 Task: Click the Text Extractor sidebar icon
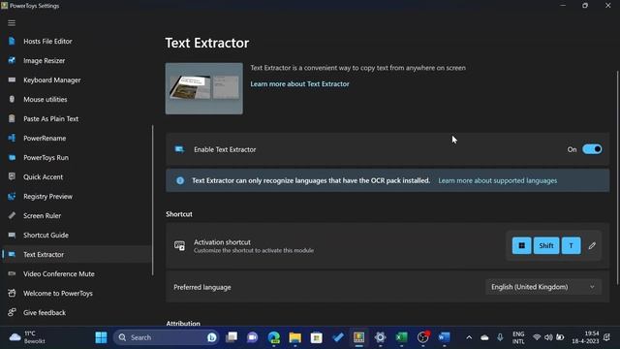click(12, 254)
